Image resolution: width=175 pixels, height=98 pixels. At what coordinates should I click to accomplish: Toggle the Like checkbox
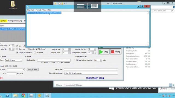pyautogui.click(x=17, y=46)
